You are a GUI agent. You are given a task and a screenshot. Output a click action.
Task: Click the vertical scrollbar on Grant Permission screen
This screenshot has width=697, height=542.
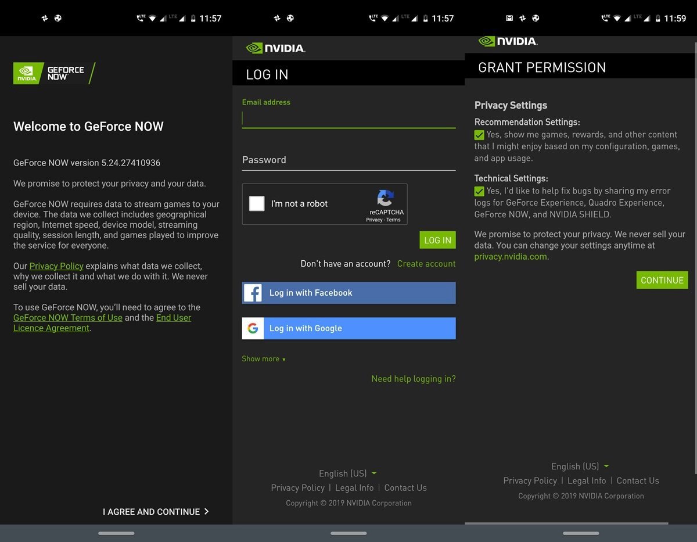coord(695,232)
